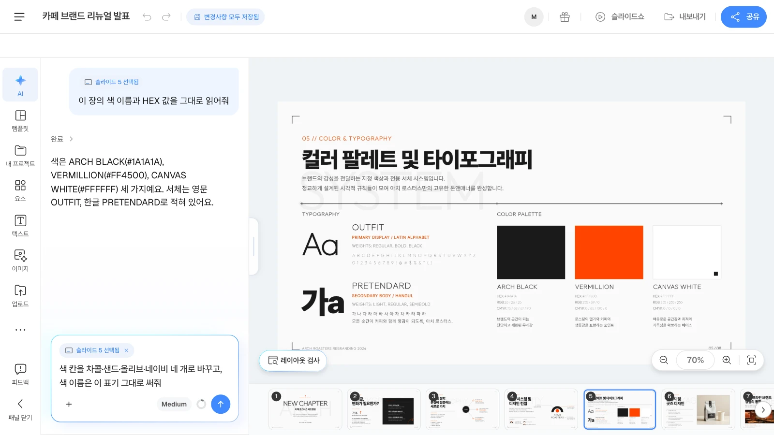Select slide 1 NEW CHAPTER thumbnail
This screenshot has width=774, height=435.
pyautogui.click(x=305, y=409)
